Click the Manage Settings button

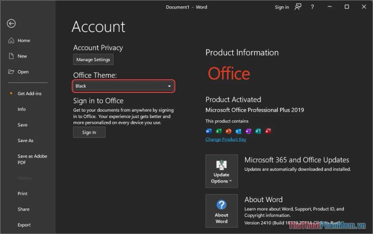point(93,60)
